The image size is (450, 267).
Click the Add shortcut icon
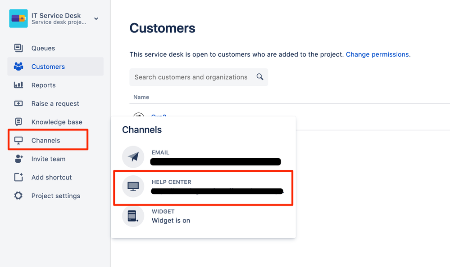pos(18,177)
